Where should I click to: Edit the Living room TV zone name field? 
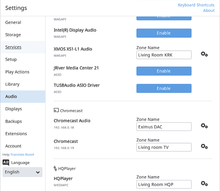[164, 147]
